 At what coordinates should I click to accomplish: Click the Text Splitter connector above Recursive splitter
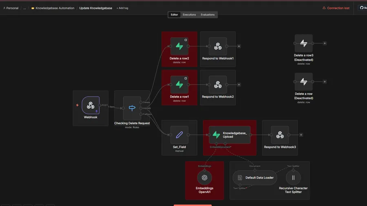coord(293,170)
